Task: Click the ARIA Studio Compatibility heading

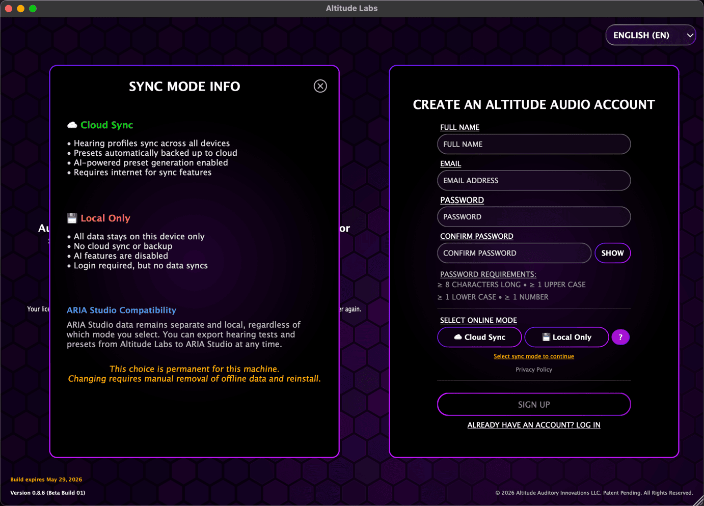Action: tap(121, 310)
